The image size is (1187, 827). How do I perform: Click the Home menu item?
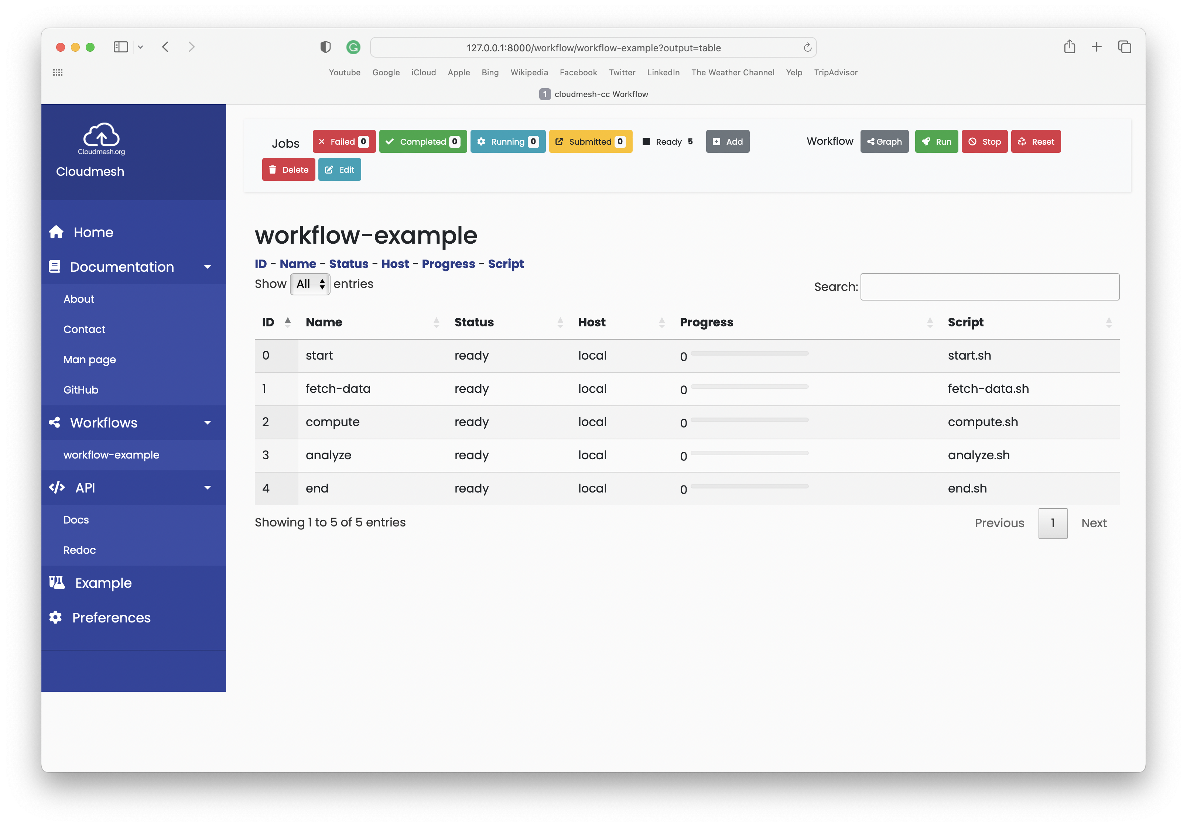[x=94, y=232]
